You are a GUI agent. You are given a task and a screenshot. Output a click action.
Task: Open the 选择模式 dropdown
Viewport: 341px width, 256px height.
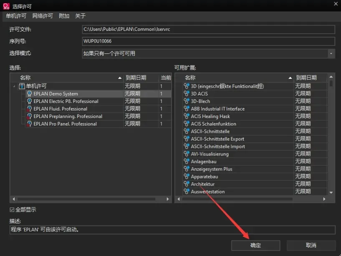coord(331,53)
